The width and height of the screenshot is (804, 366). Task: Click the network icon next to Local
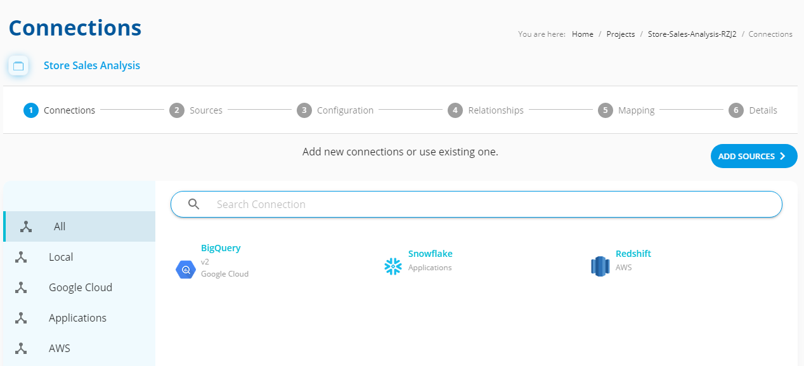pyautogui.click(x=21, y=257)
